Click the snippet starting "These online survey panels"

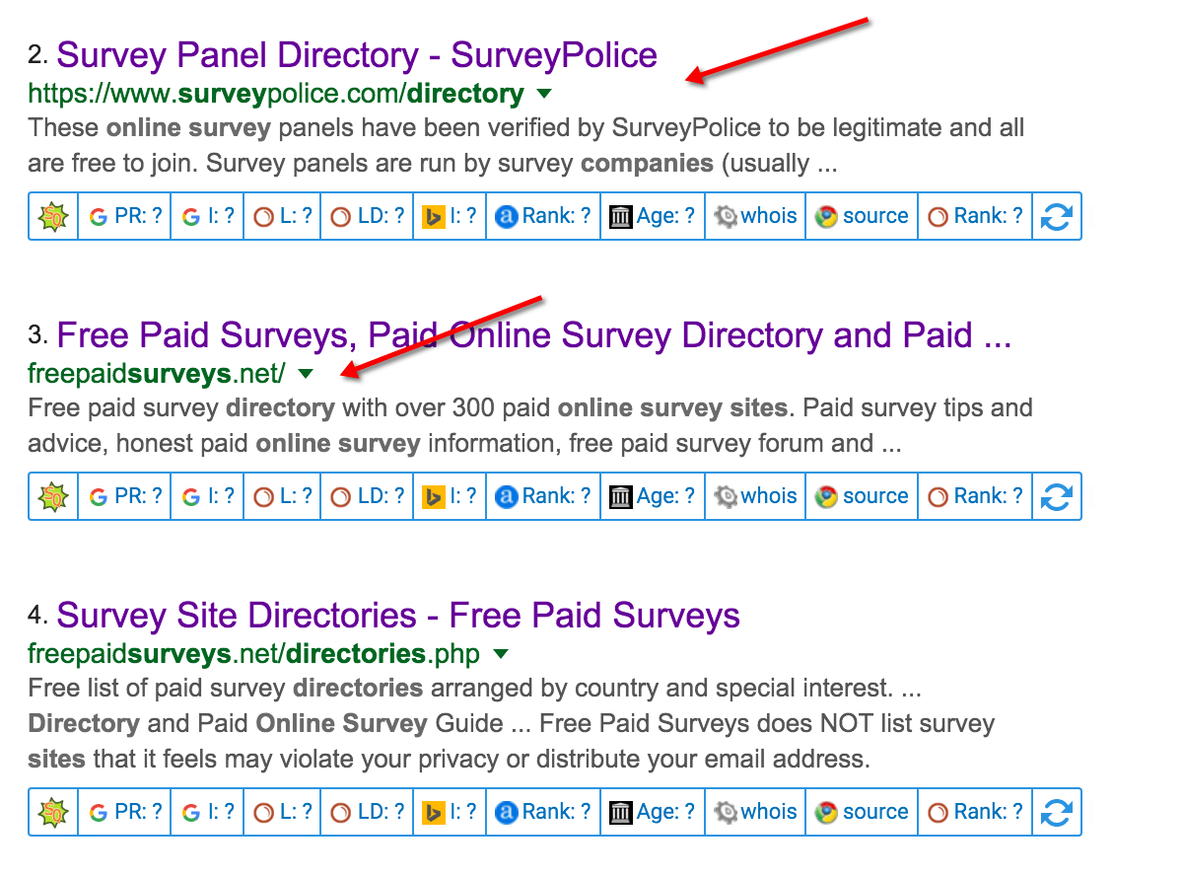click(x=526, y=145)
